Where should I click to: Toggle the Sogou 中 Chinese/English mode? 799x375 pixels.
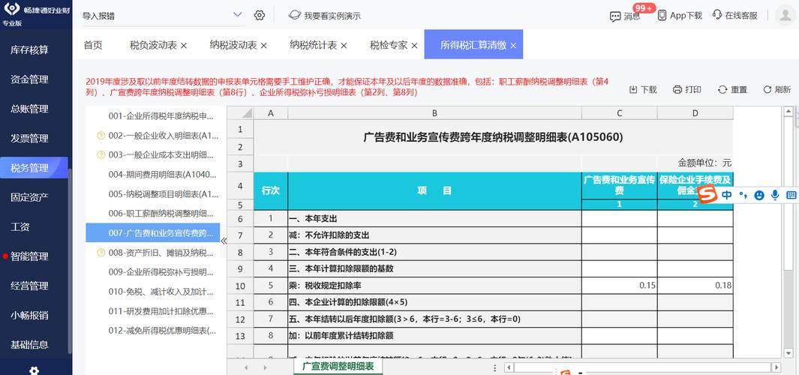pyautogui.click(x=727, y=195)
